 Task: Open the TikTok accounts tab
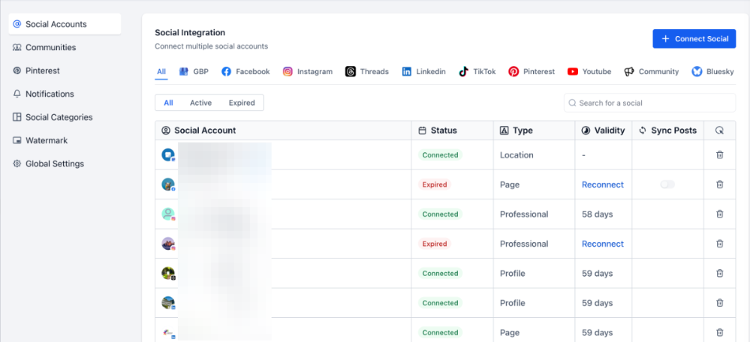tap(477, 72)
